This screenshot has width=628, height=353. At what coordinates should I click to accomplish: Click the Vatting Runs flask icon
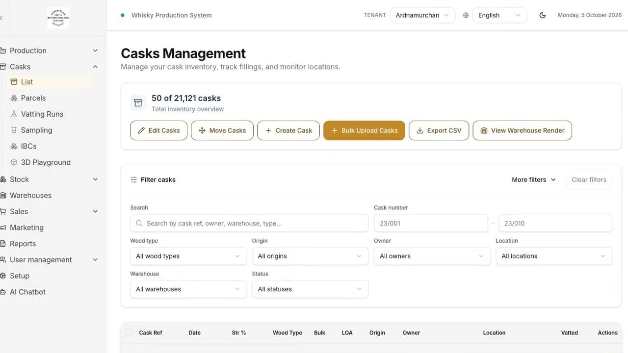(x=14, y=114)
